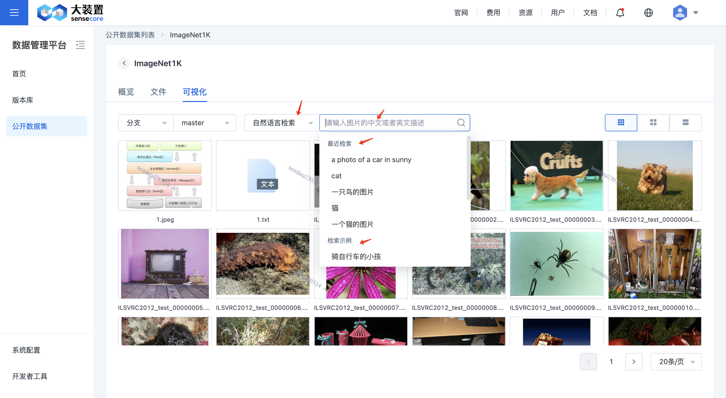The height and width of the screenshot is (398, 726).
Task: Select the 开发者工具 sidebar entry
Action: pos(30,376)
